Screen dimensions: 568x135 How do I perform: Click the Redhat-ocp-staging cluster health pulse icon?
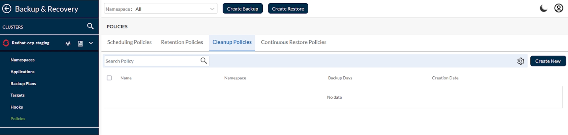tap(68, 44)
